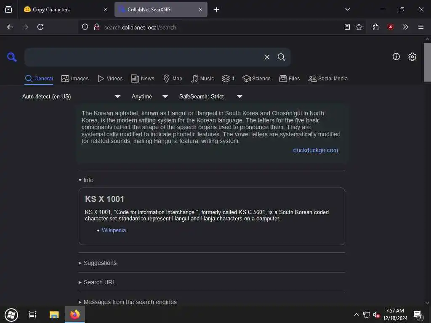
Task: Open File Explorer from taskbar
Action: 54,315
